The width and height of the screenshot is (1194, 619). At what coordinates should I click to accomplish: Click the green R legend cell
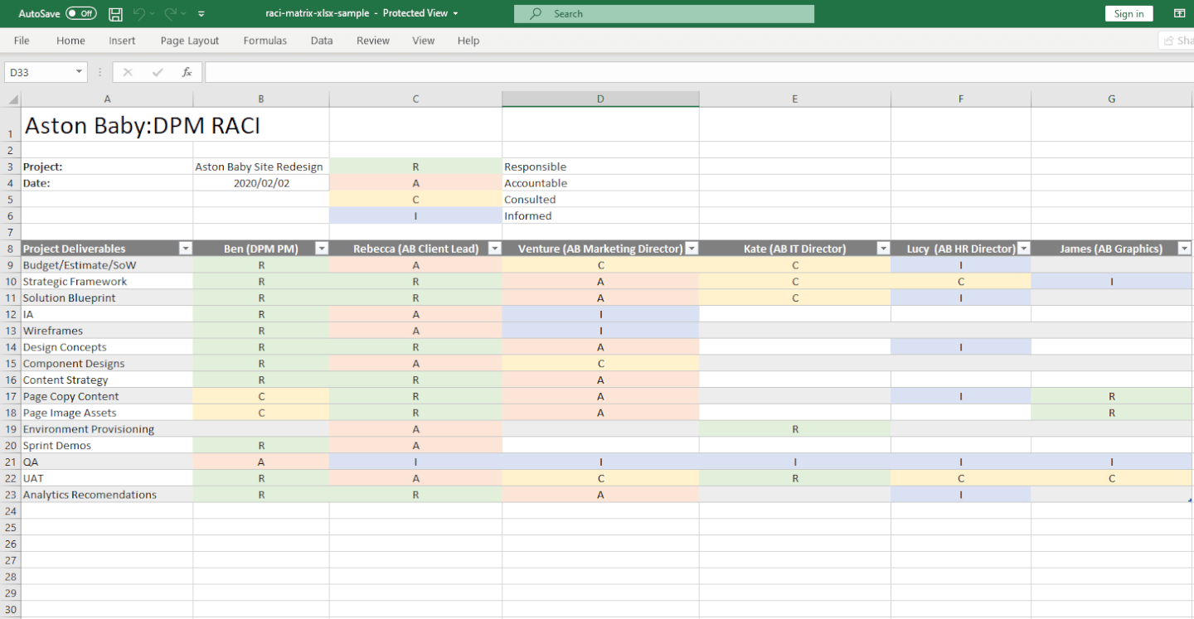(415, 167)
